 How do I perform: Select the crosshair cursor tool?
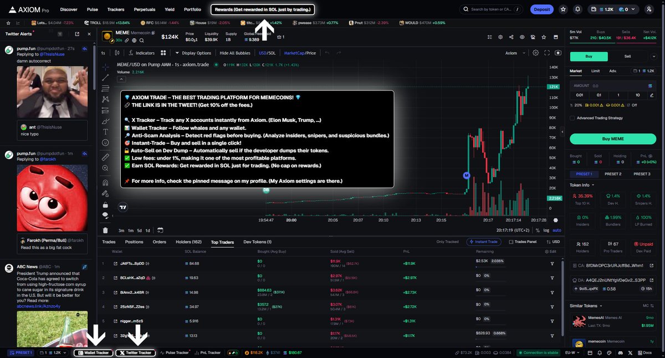pyautogui.click(x=105, y=67)
